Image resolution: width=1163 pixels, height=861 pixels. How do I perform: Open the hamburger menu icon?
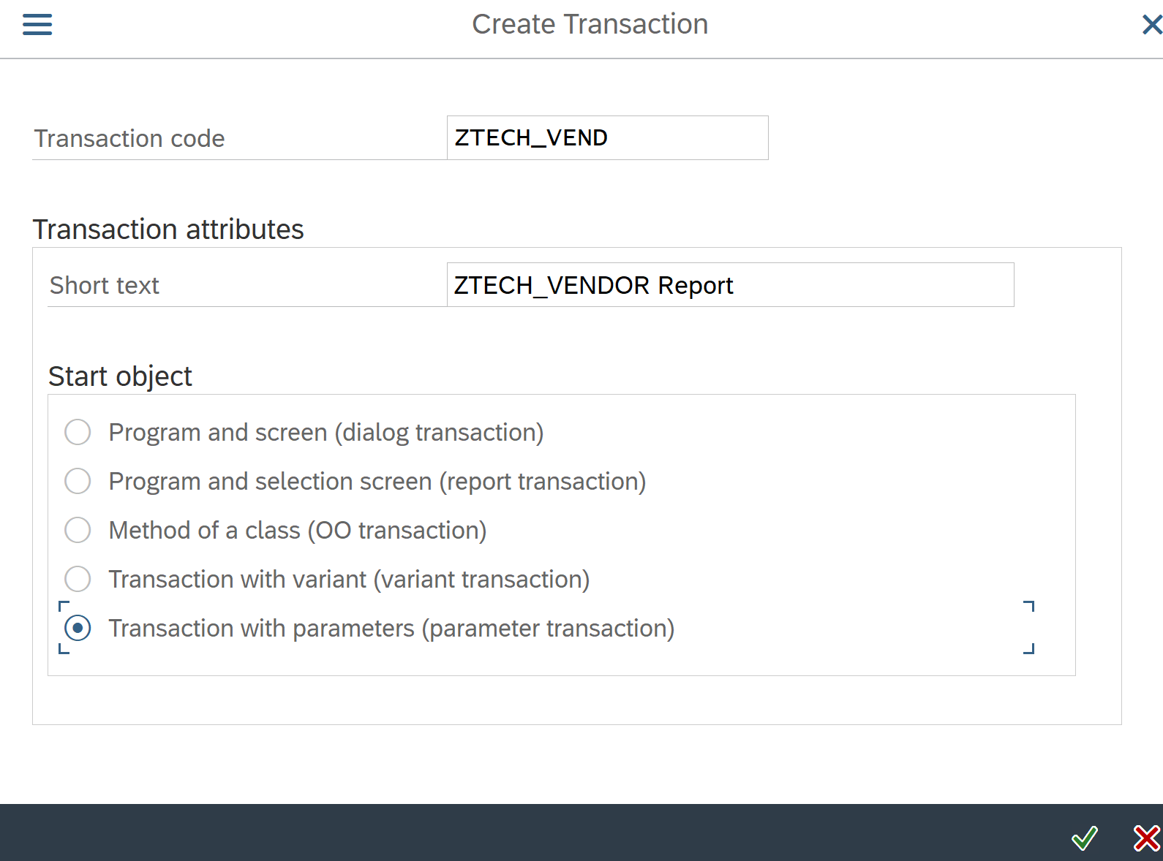pos(37,25)
